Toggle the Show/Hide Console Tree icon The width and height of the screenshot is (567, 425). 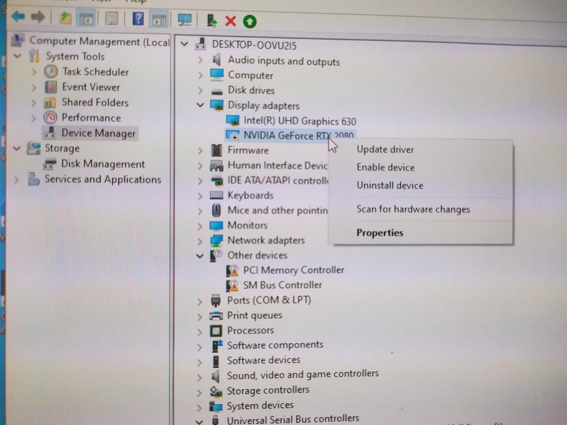pos(86,18)
